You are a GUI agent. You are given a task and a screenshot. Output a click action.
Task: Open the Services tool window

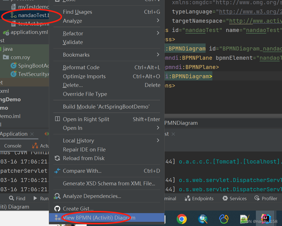tap(235, 198)
